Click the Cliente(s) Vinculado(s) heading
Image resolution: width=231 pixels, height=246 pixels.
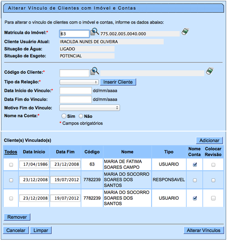click(x=28, y=140)
